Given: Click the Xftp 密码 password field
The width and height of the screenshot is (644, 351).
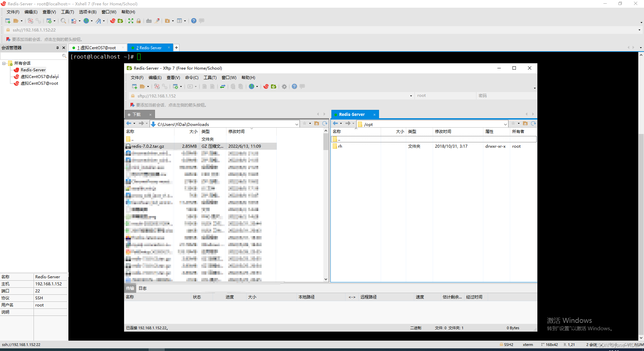Looking at the screenshot, I should (x=506, y=96).
